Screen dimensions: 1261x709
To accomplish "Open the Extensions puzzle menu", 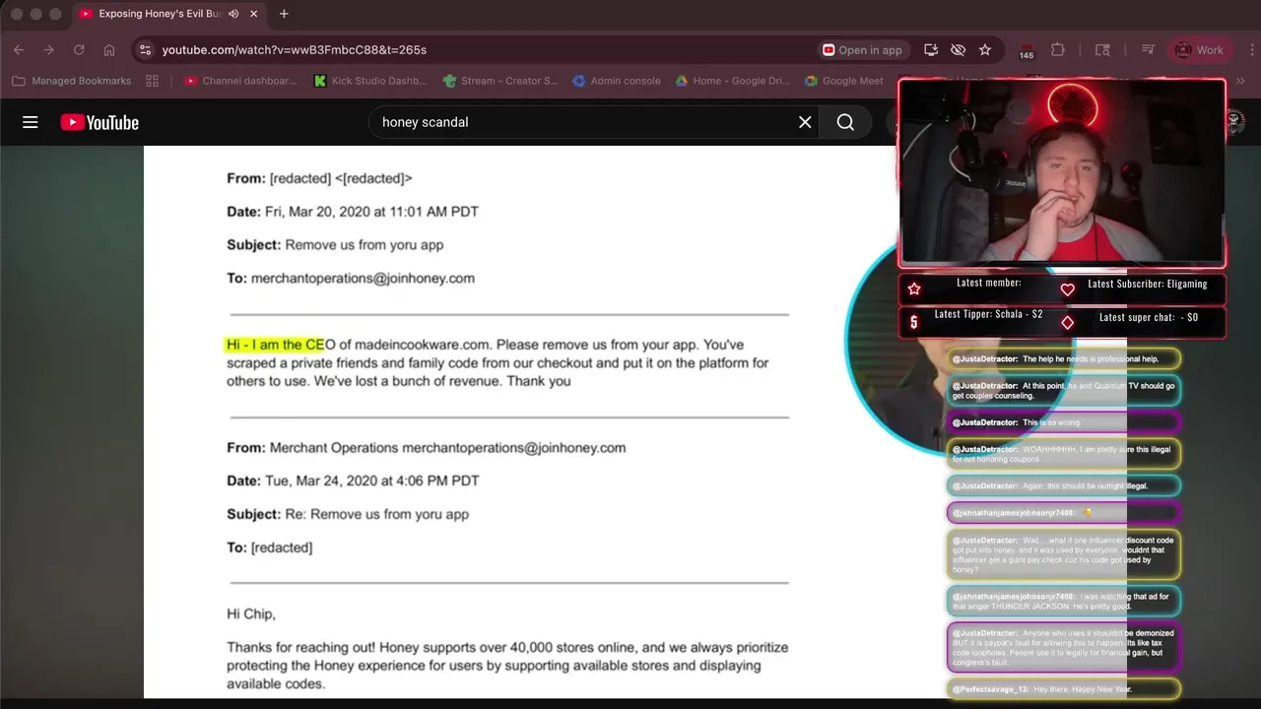I will 1058,49.
